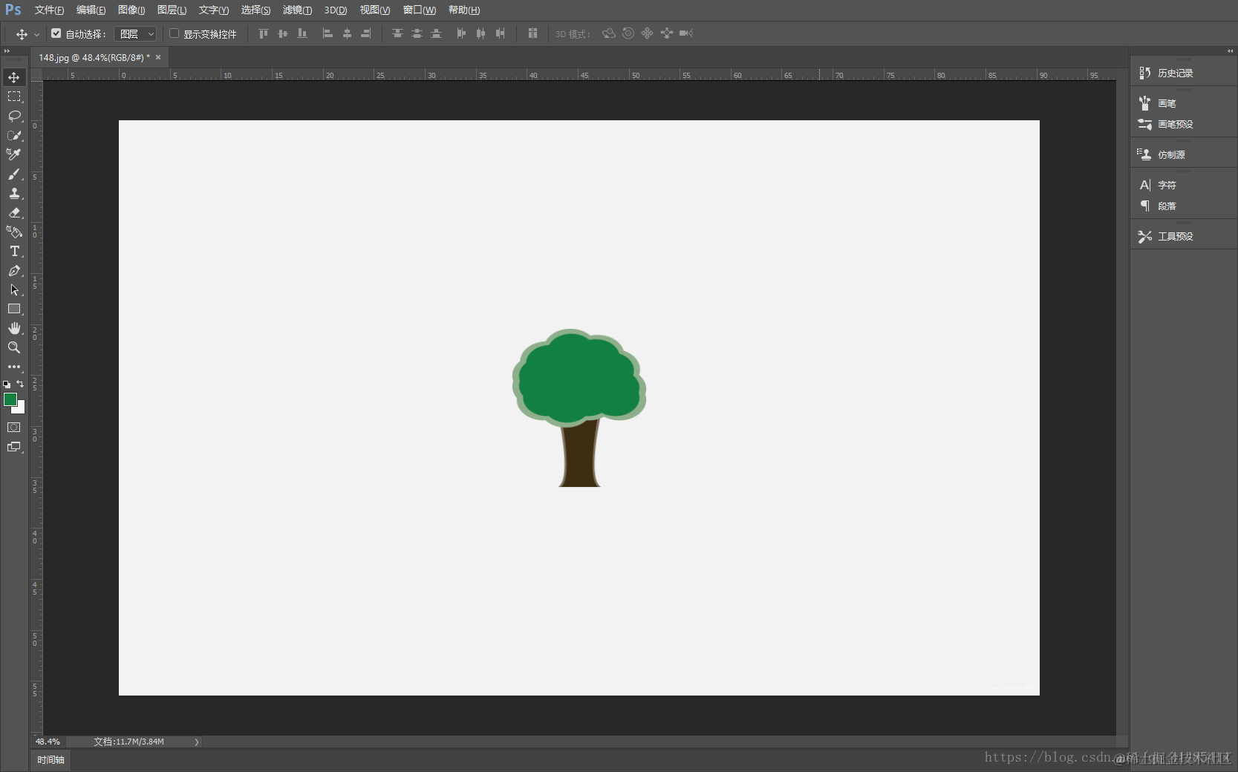
Task: Select the Path Selection tool
Action: [x=14, y=289]
